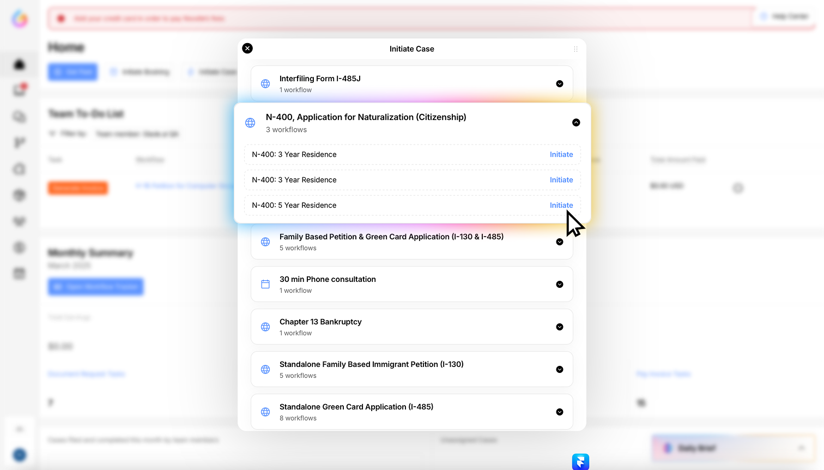Image resolution: width=824 pixels, height=470 pixels.
Task: Expand the Chapter 13 Bankruptcy chevron
Action: tap(560, 327)
